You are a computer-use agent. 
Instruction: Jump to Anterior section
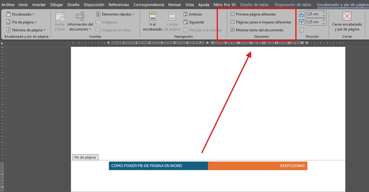tap(193, 14)
